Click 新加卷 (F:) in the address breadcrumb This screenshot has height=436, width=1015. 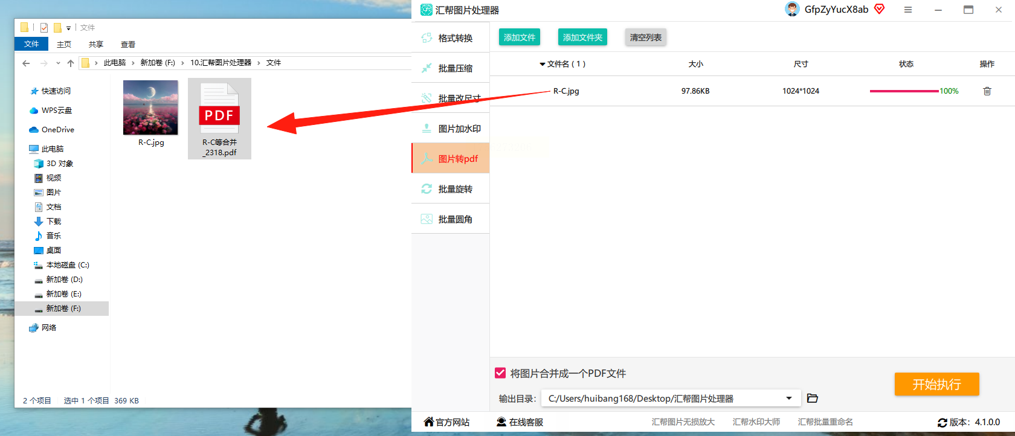158,63
